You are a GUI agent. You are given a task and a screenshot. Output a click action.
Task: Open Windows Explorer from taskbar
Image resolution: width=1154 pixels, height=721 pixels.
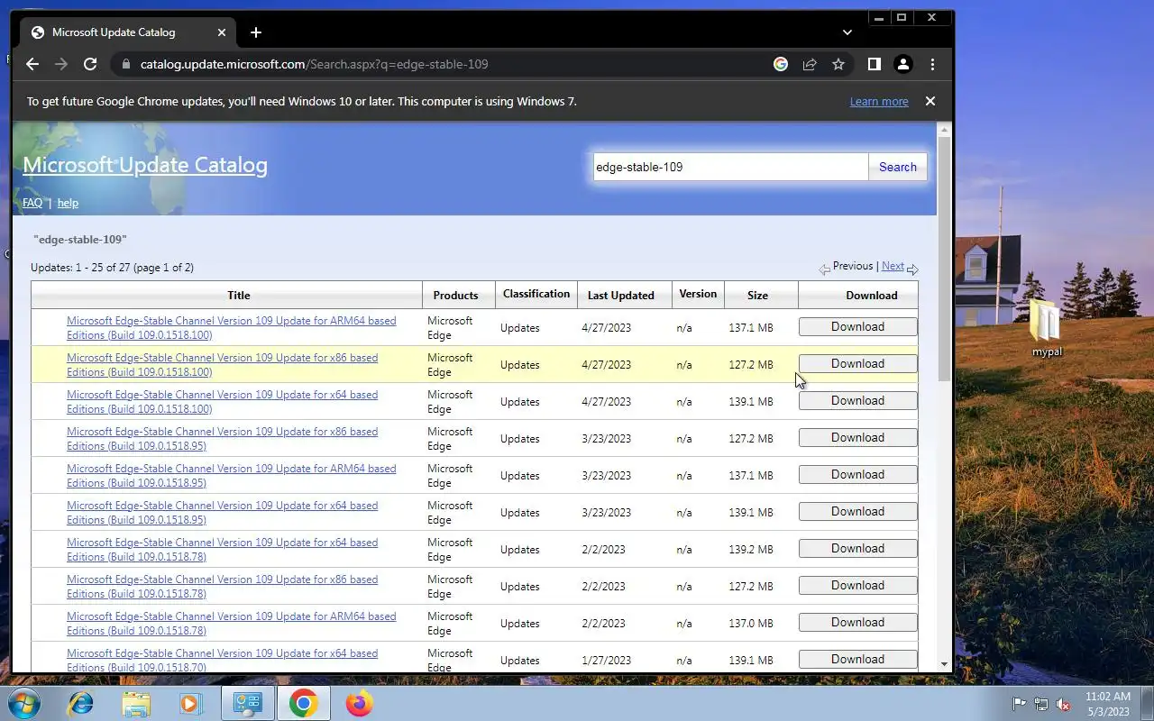[136, 703]
